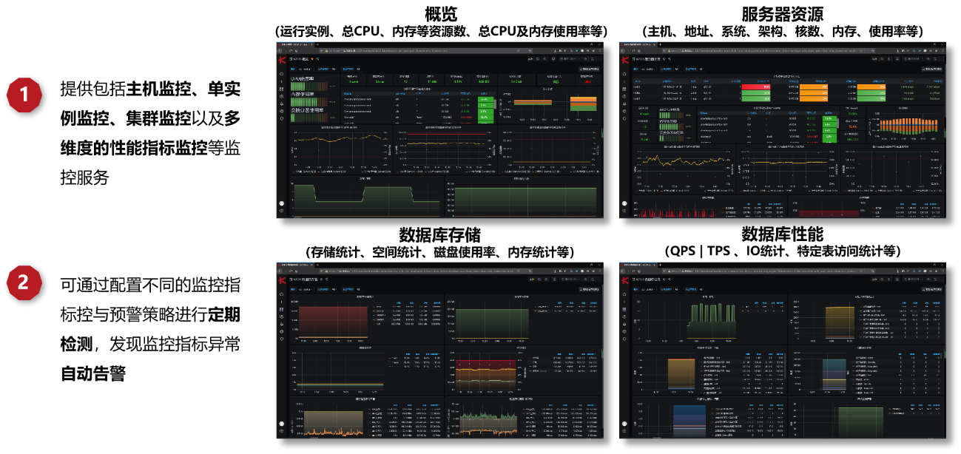Click the red 100% cell in top-right dashboard table

(x=756, y=87)
